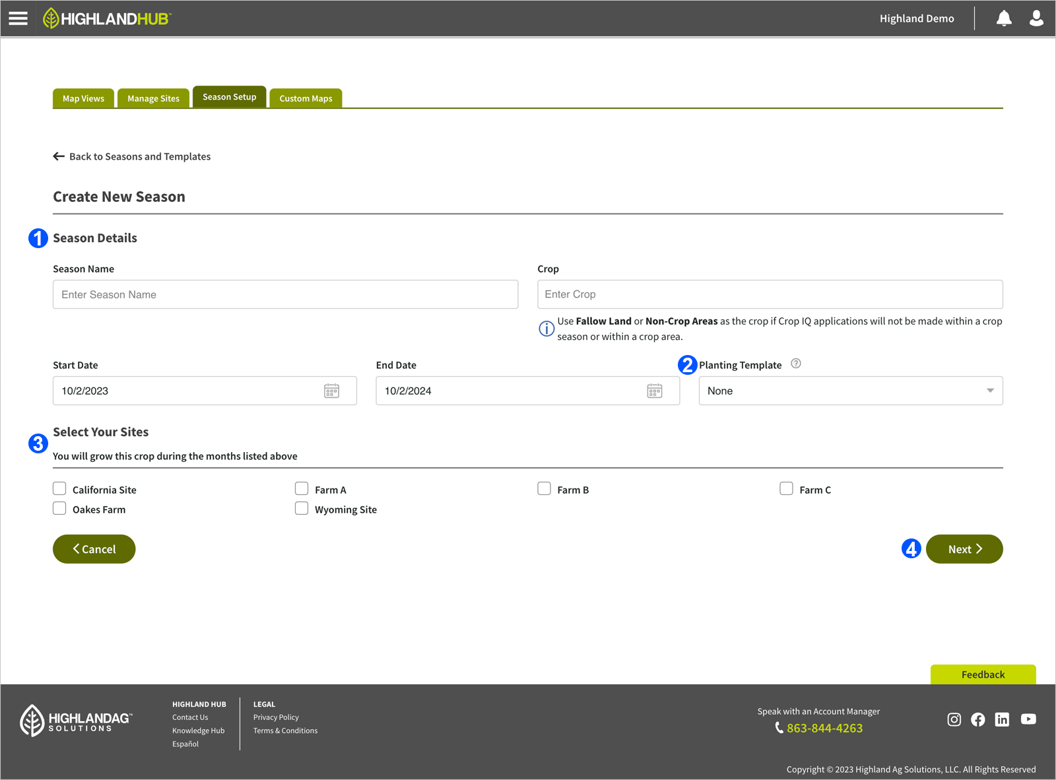Open the Custom Maps tab
The image size is (1056, 780).
[x=306, y=98]
